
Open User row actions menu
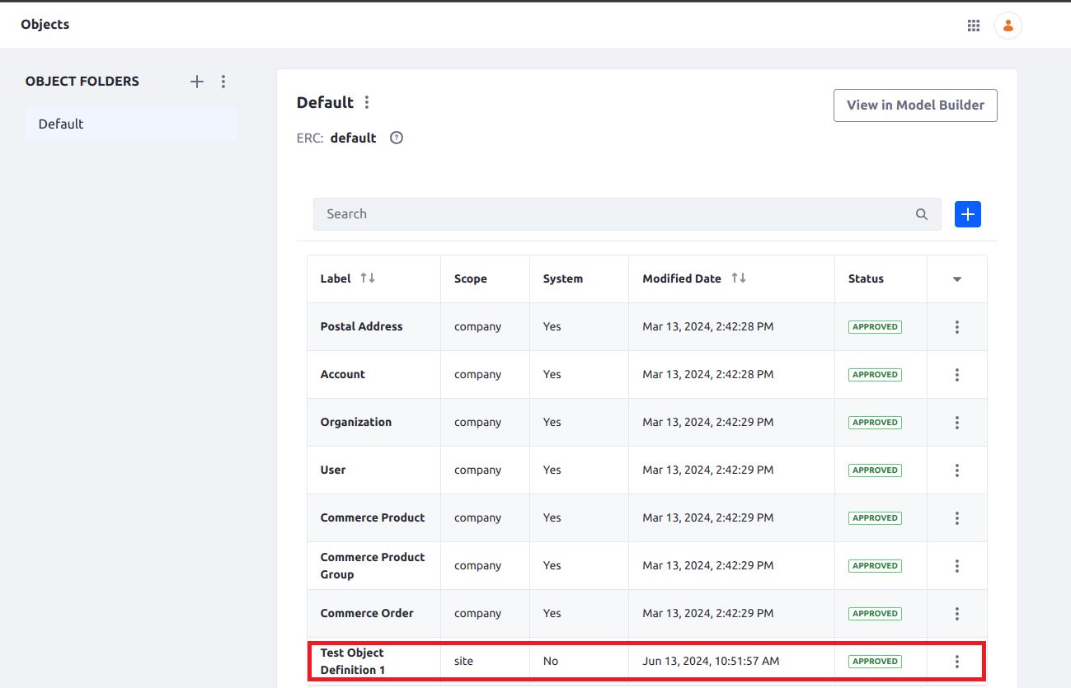tap(957, 470)
